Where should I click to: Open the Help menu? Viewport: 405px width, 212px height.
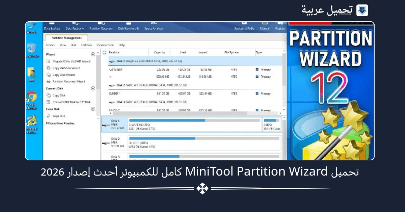pyautogui.click(x=122, y=45)
